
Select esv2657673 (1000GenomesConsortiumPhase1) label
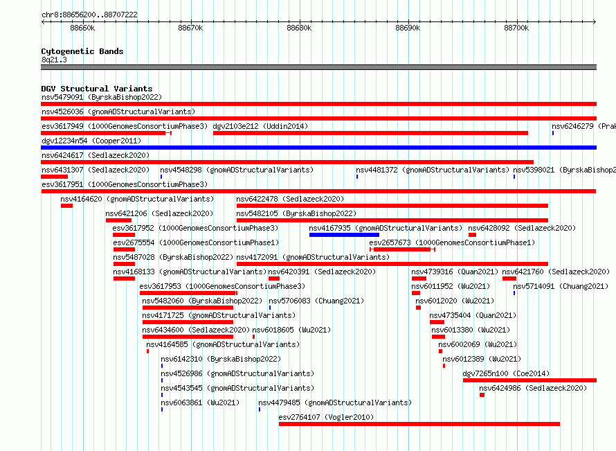pos(452,242)
